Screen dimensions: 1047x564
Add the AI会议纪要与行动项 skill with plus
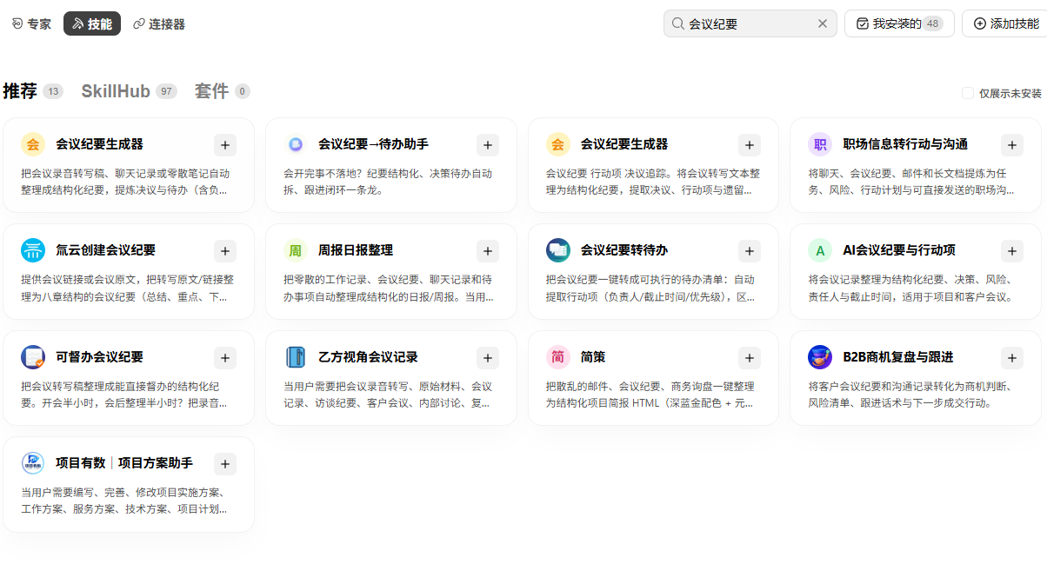tap(1012, 251)
